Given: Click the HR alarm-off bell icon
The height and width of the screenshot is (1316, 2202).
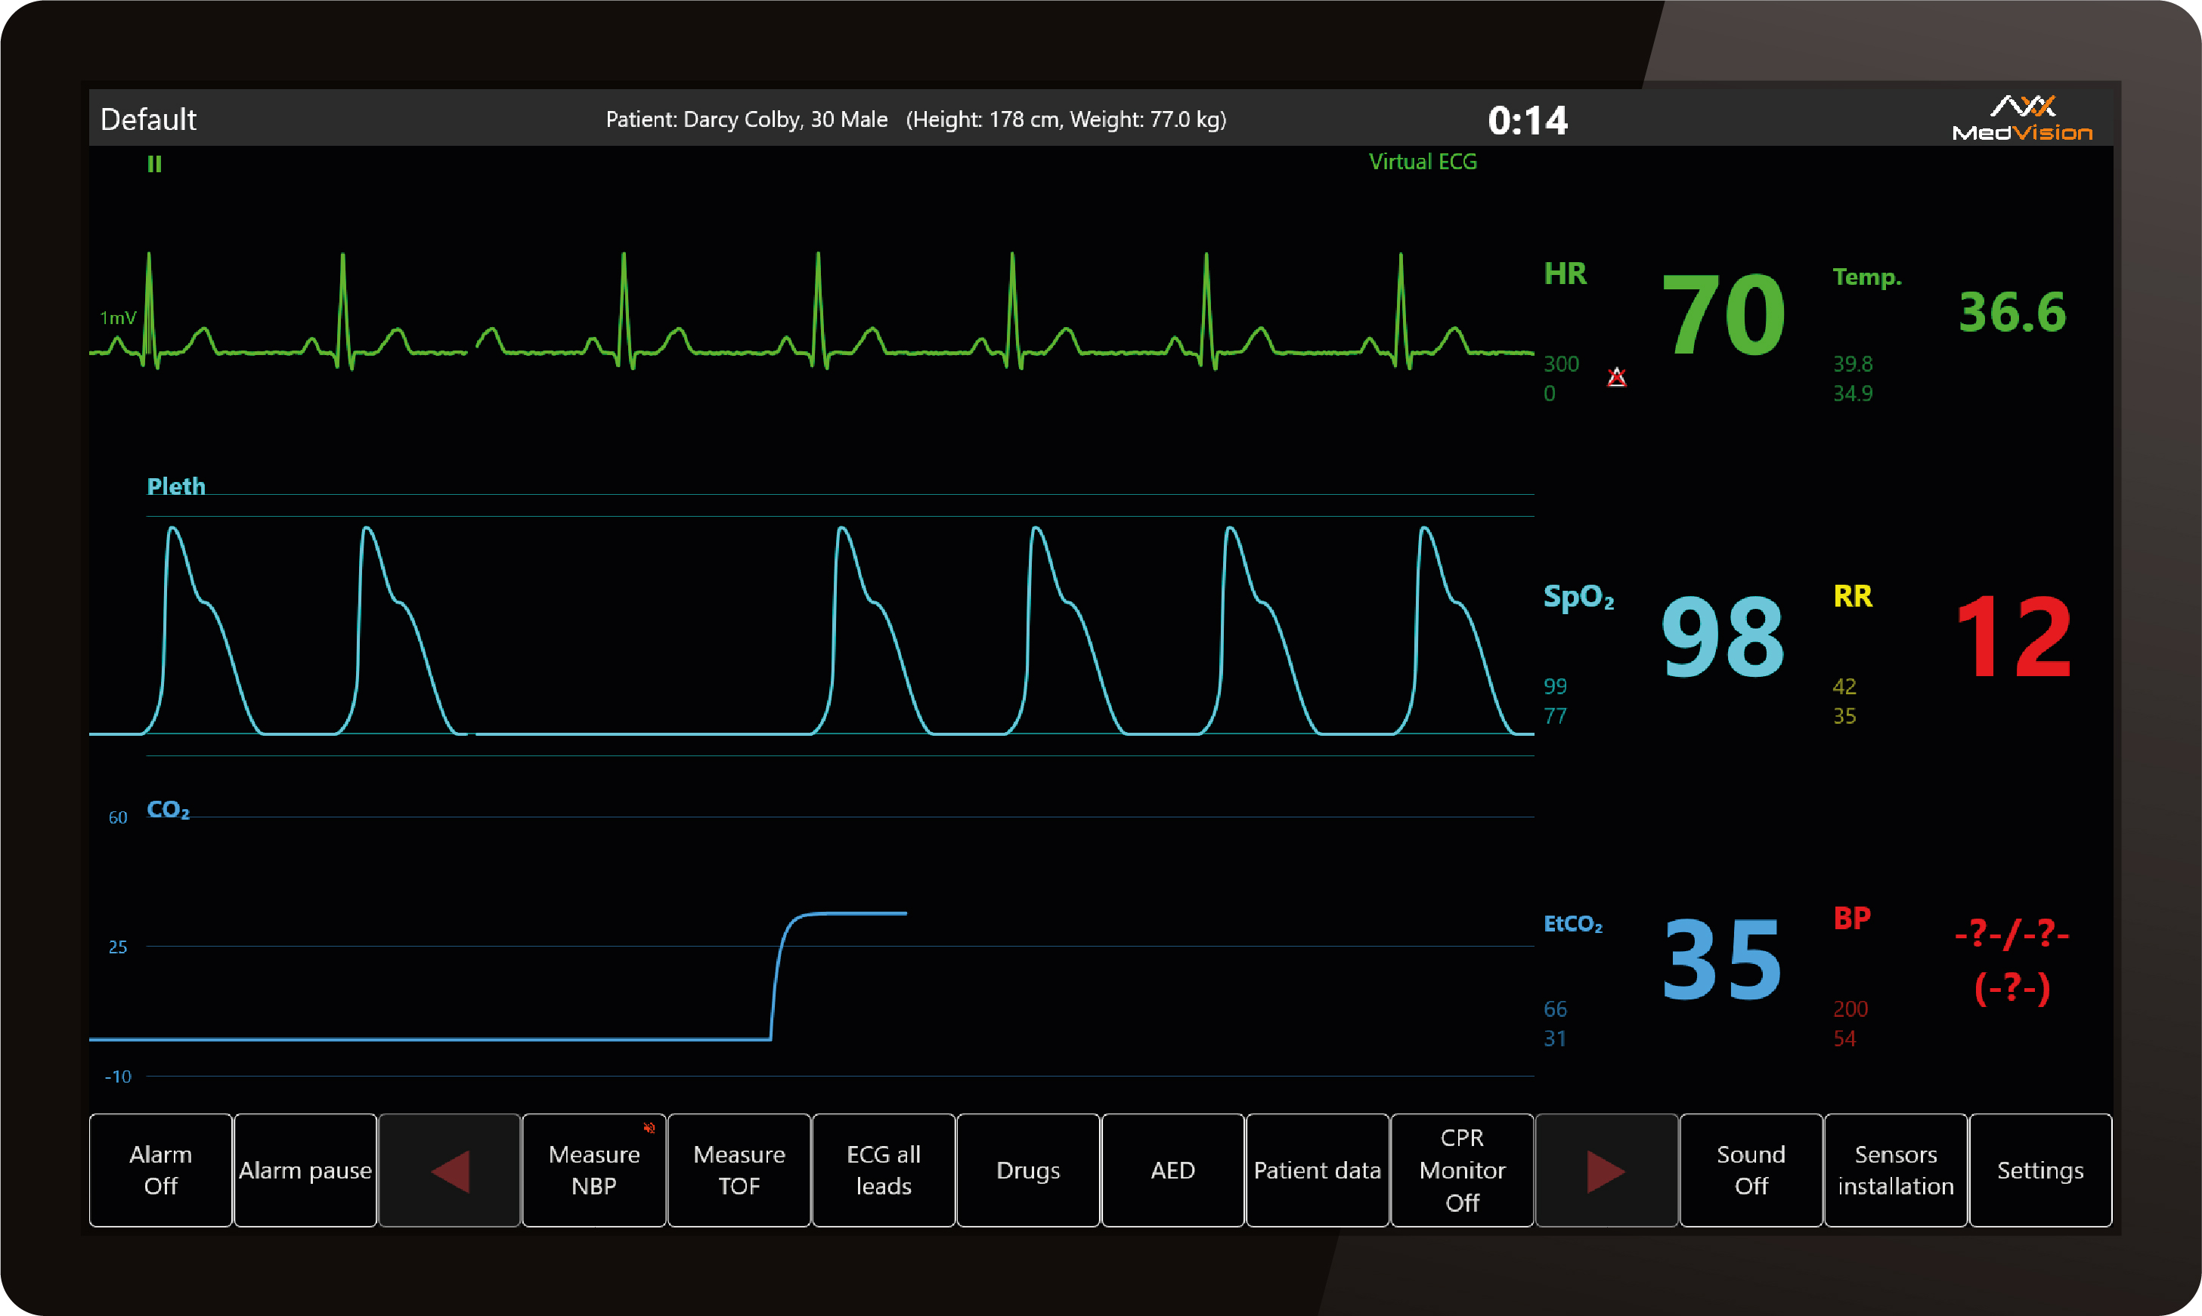Looking at the screenshot, I should coord(1616,378).
